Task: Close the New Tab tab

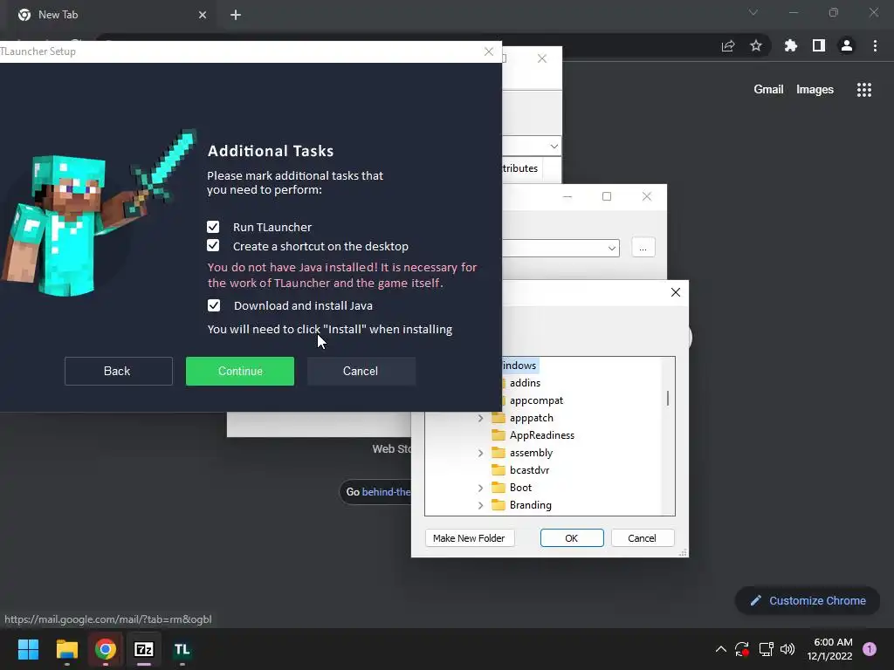Action: tap(203, 15)
